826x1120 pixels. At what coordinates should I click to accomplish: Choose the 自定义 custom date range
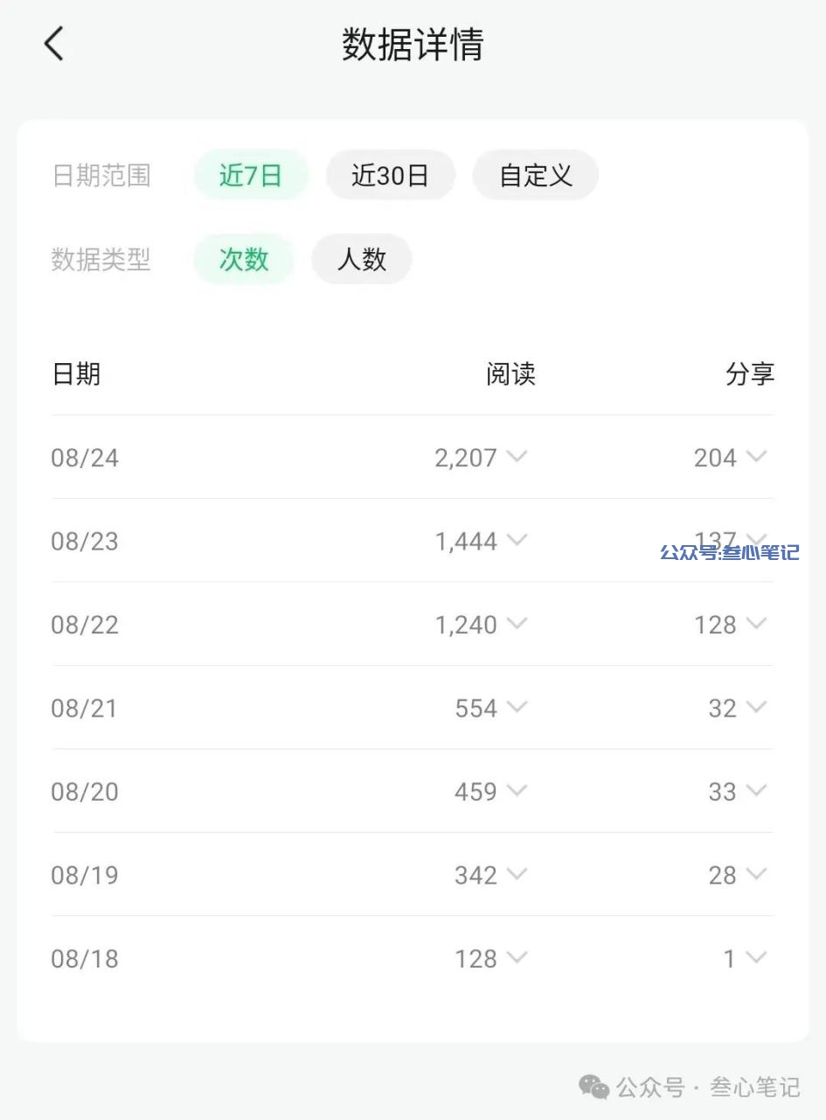(535, 175)
